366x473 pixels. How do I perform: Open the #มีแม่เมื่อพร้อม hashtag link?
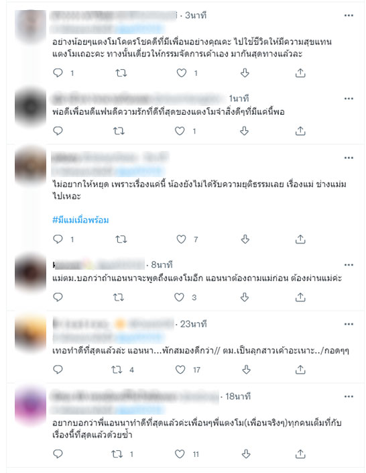(80, 220)
